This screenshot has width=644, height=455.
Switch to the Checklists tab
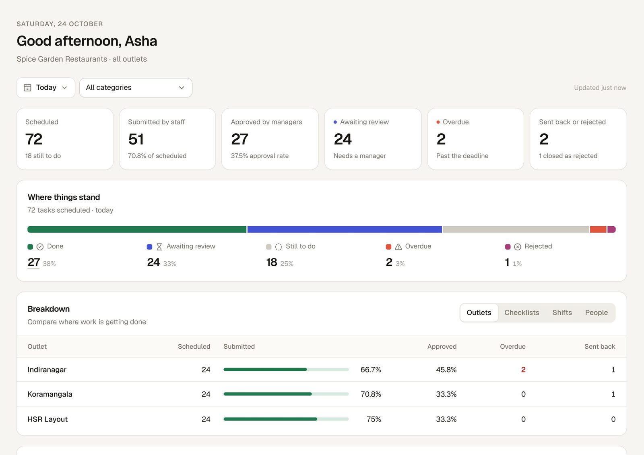[522, 312]
